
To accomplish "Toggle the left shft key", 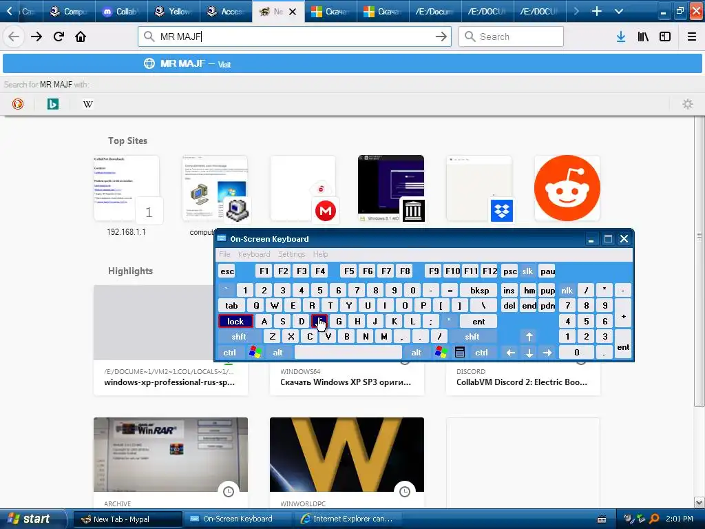I will [x=239, y=336].
